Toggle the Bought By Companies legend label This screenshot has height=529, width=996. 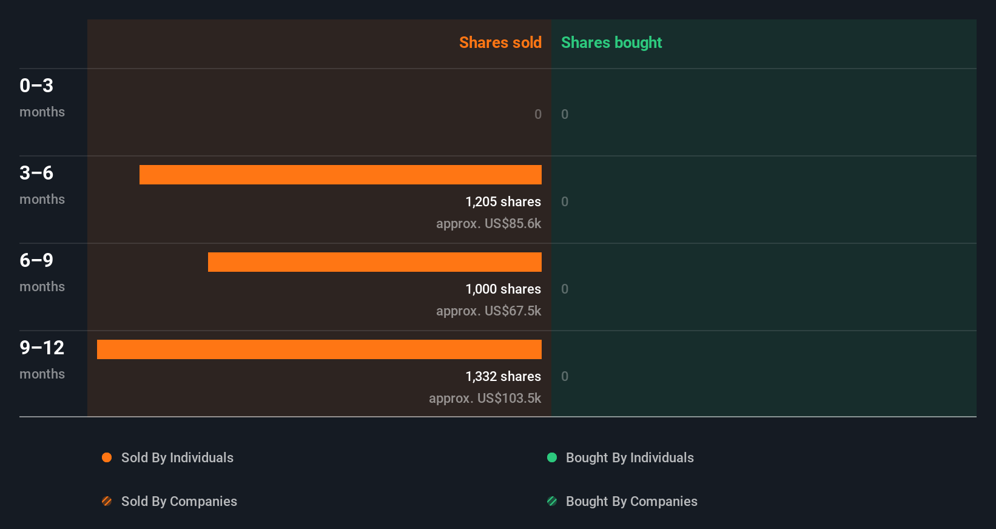(631, 501)
